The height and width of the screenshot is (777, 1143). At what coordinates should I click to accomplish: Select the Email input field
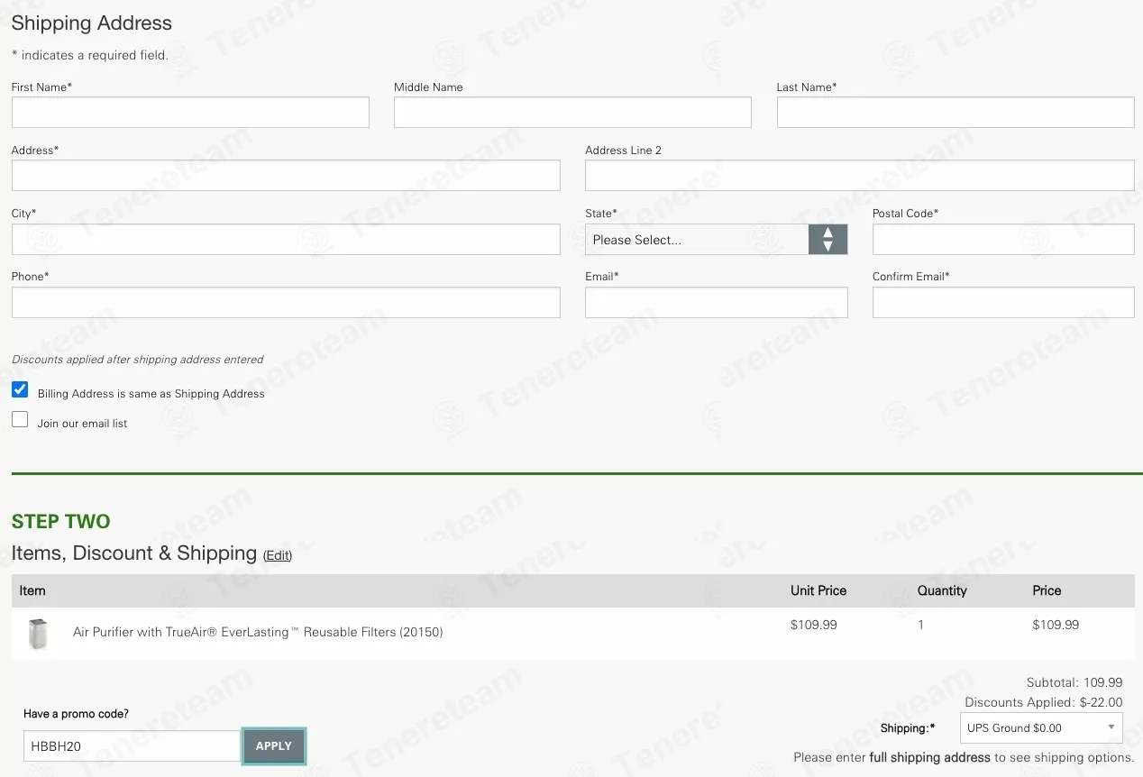coord(717,302)
